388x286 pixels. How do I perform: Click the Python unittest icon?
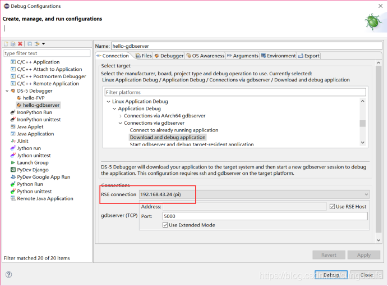[x=13, y=192]
